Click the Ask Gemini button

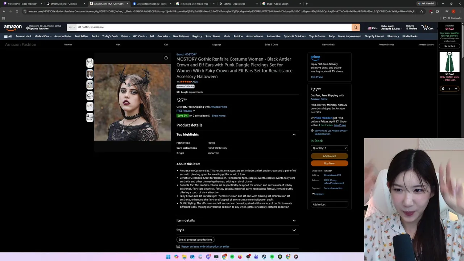point(426,4)
